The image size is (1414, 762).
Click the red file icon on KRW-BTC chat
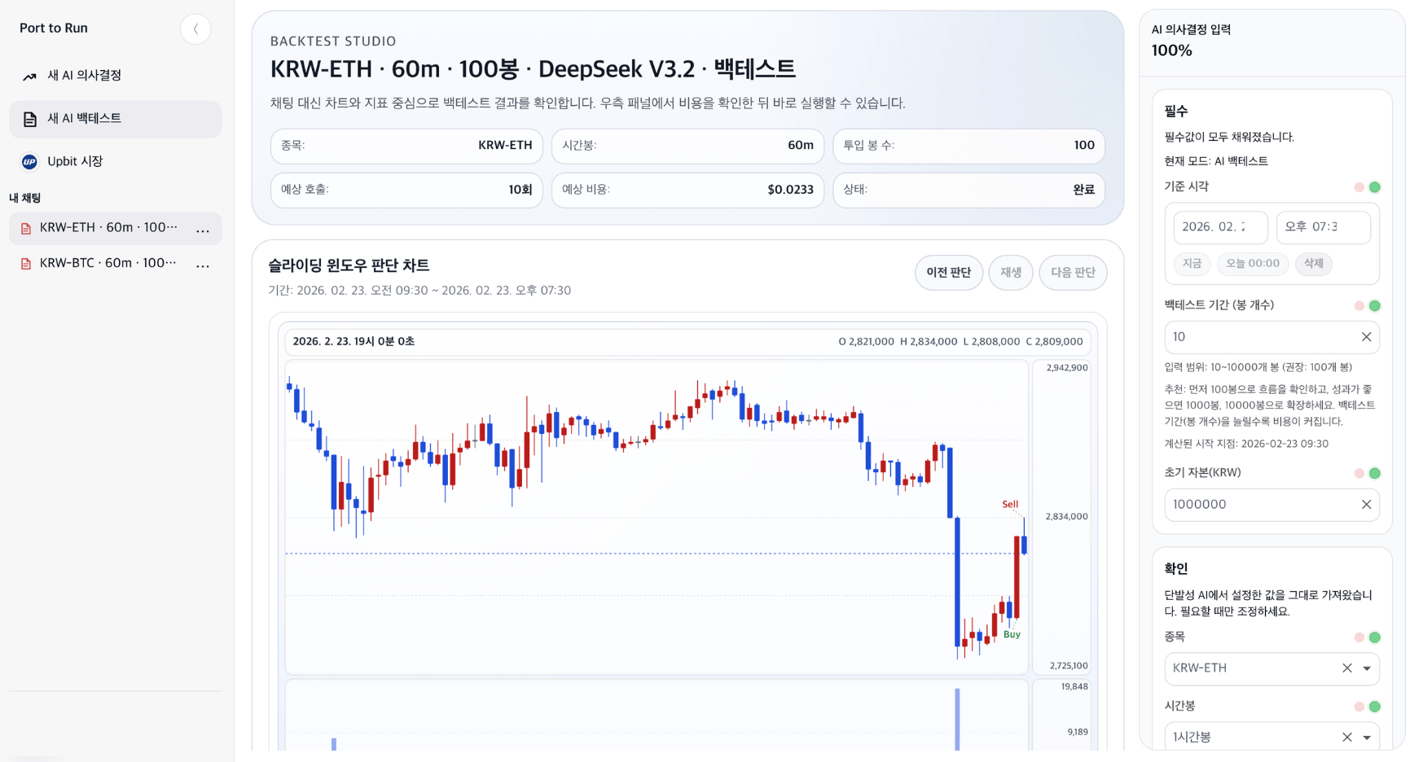[x=25, y=263]
